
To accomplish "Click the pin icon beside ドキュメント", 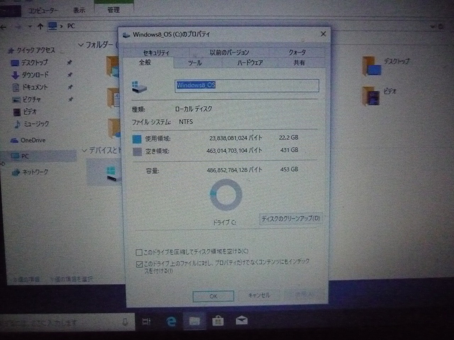I will click(x=70, y=87).
